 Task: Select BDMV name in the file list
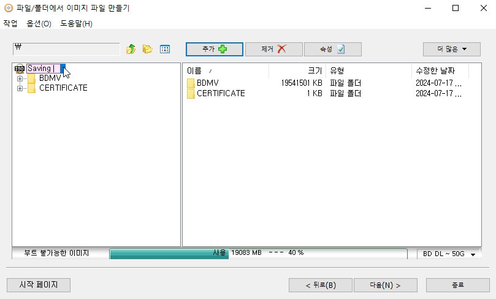pyautogui.click(x=207, y=83)
